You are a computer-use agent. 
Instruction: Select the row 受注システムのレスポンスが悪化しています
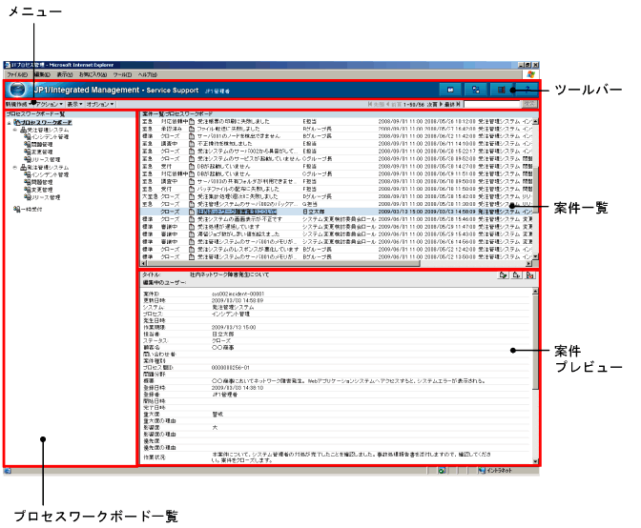(337, 250)
